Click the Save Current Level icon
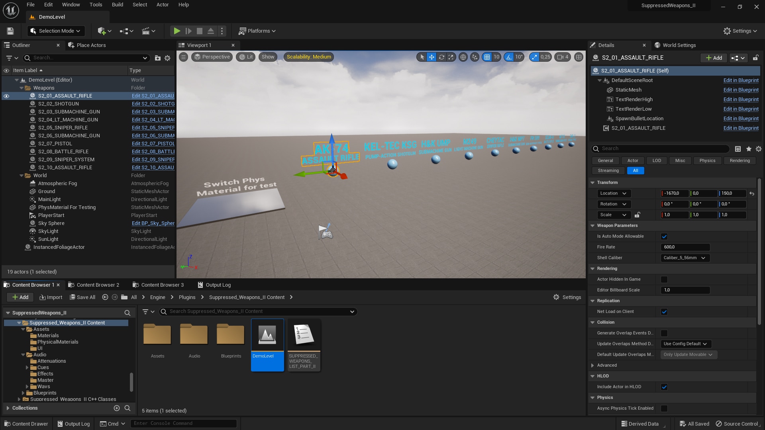 (x=10, y=31)
